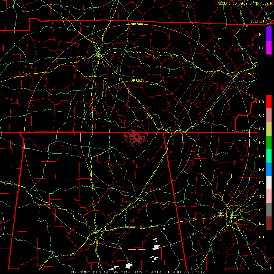Click the 100 NMI range ring label
274x274 pixels.
coord(137,24)
